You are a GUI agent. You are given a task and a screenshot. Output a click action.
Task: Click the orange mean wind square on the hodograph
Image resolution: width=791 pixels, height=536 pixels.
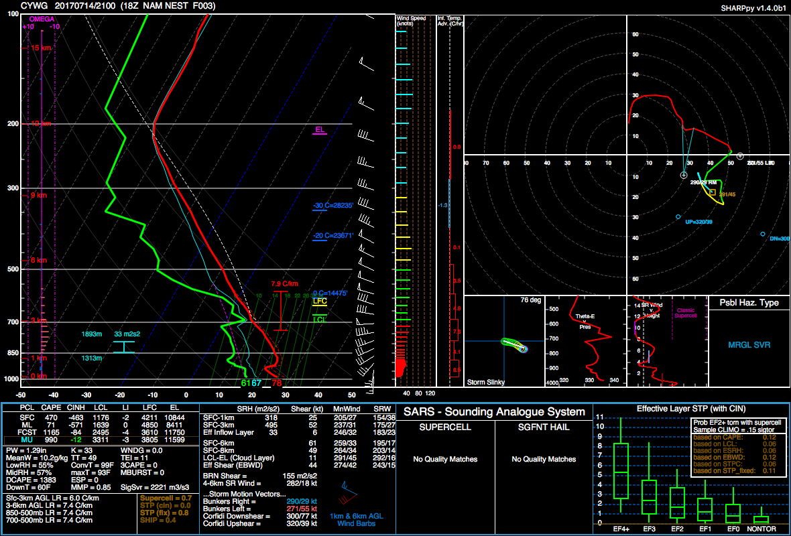[713, 192]
